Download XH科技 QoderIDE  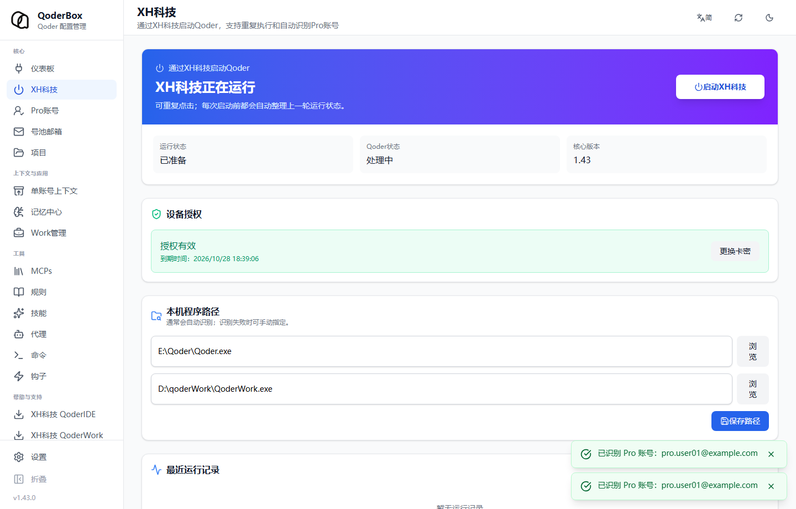(x=61, y=414)
